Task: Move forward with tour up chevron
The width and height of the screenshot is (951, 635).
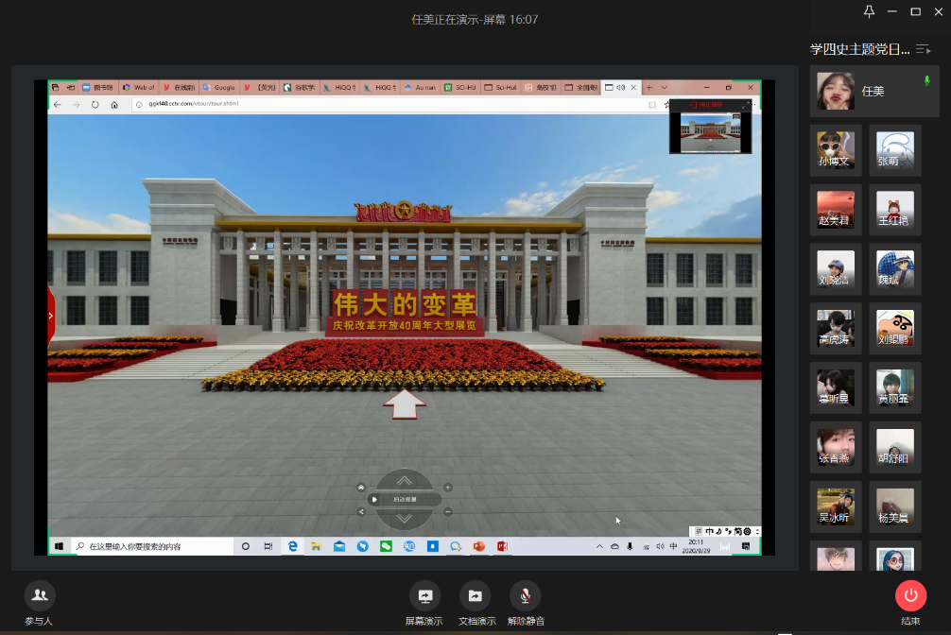Action: tap(405, 481)
